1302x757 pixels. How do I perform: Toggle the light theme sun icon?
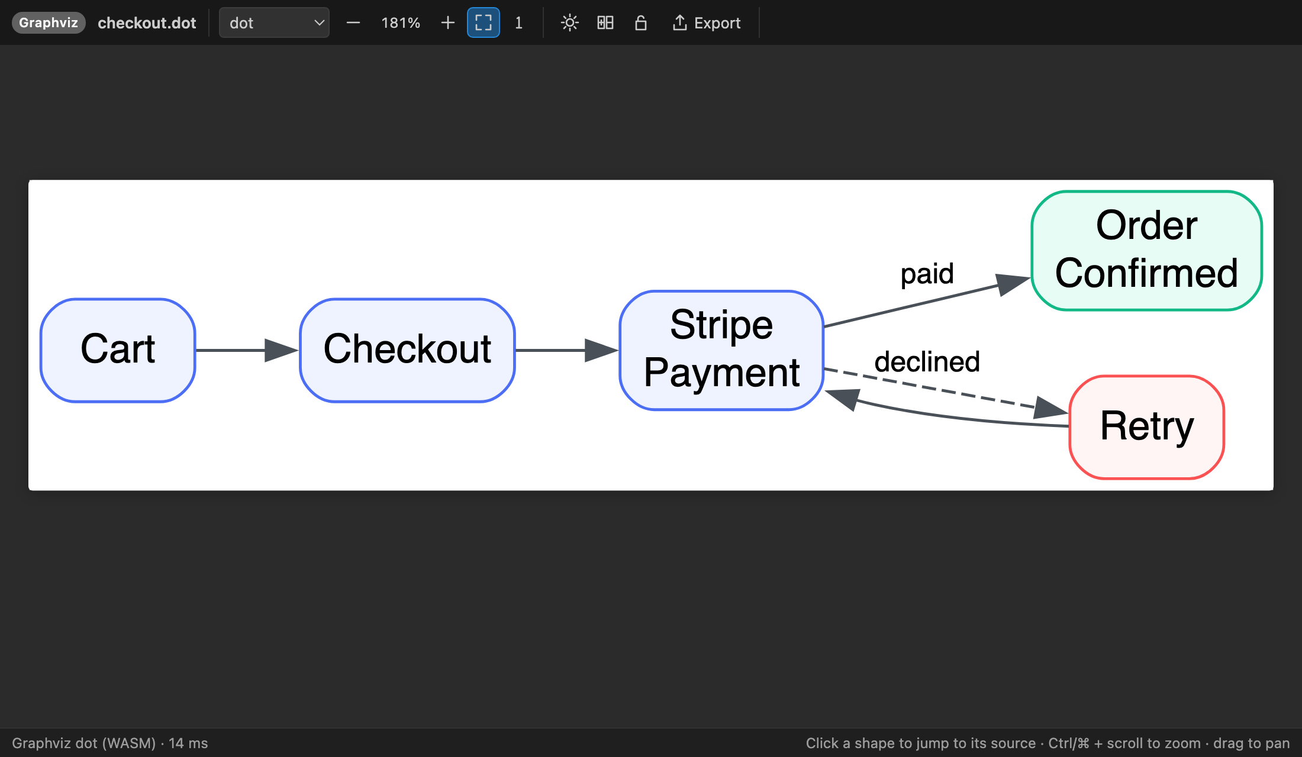570,23
